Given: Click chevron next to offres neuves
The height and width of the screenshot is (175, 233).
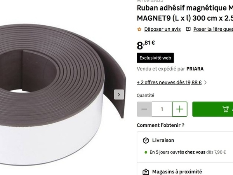Looking at the screenshot, I should [205, 82].
